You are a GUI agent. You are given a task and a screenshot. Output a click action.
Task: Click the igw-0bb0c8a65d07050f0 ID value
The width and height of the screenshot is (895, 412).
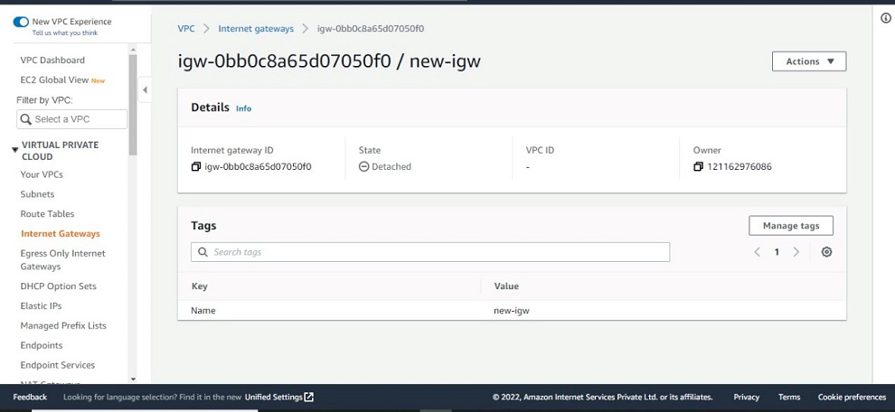258,166
